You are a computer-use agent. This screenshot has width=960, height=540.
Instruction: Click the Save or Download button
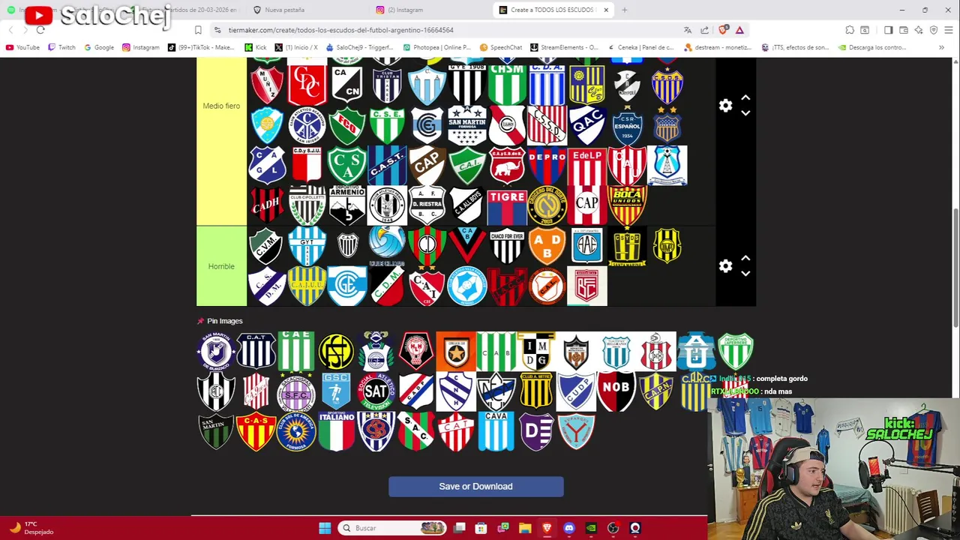(x=475, y=486)
